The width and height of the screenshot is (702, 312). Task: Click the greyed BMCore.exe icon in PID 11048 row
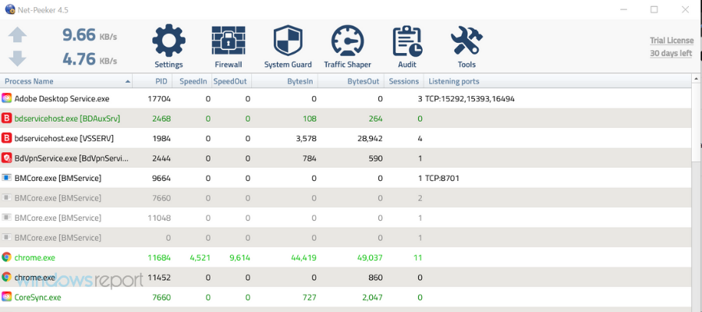6,218
